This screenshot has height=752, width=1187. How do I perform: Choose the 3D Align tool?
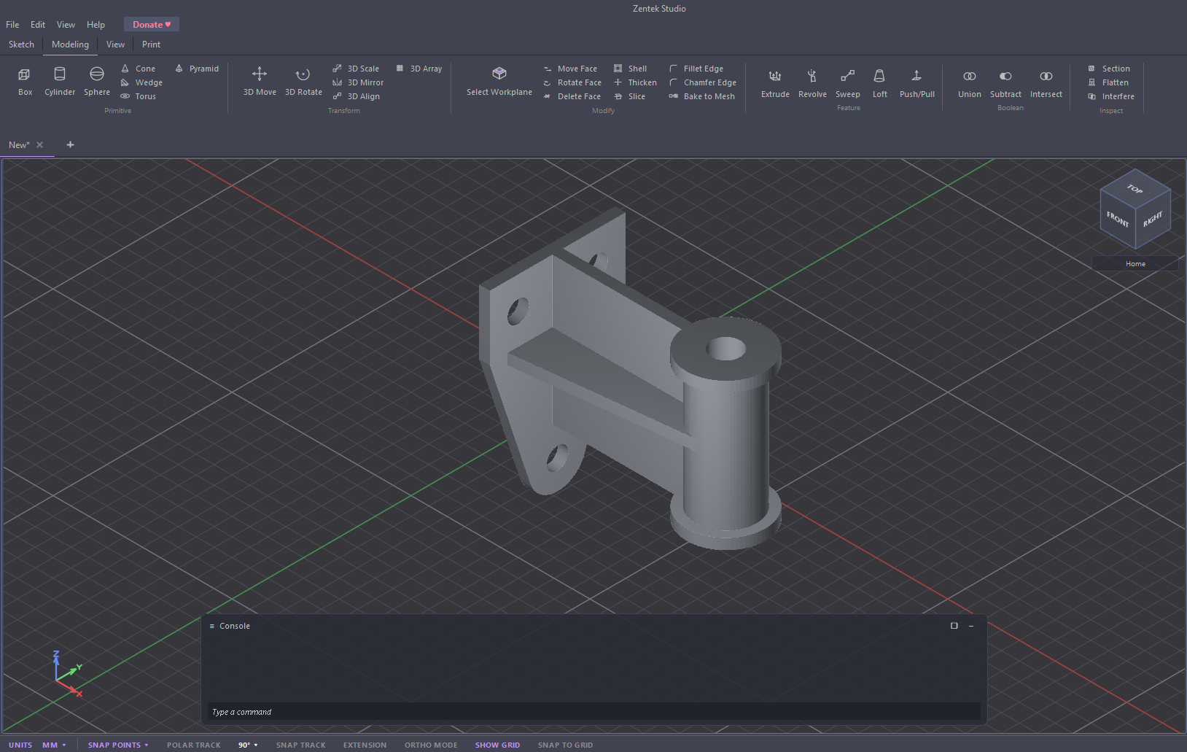[x=357, y=96]
